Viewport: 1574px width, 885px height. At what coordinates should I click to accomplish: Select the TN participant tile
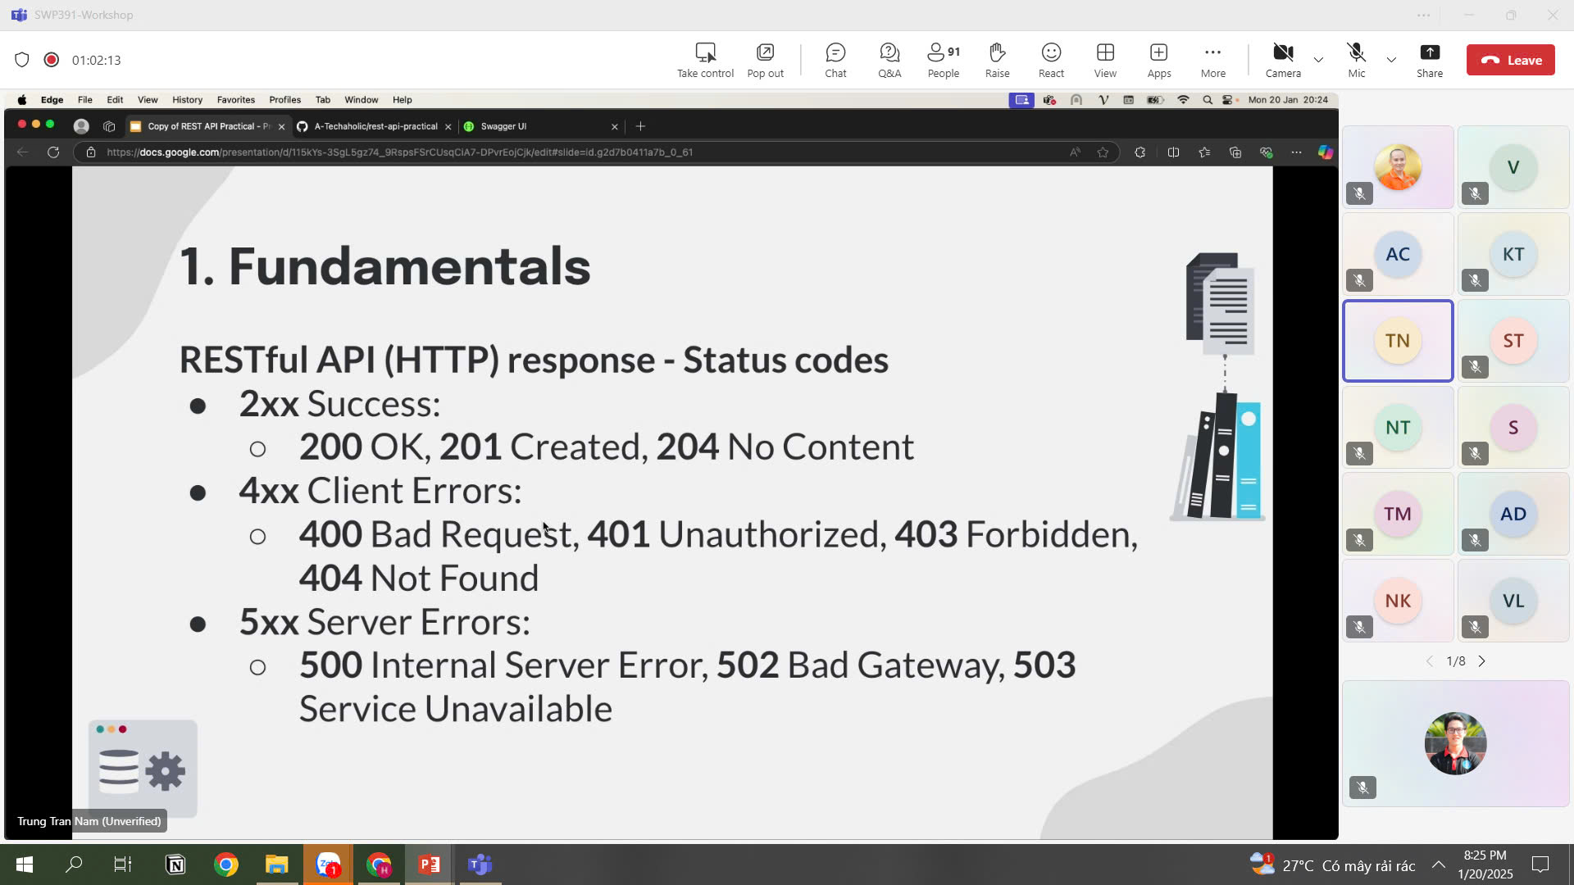tap(1398, 341)
